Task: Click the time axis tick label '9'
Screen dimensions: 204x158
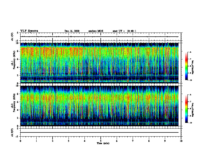Action: coord(165,141)
